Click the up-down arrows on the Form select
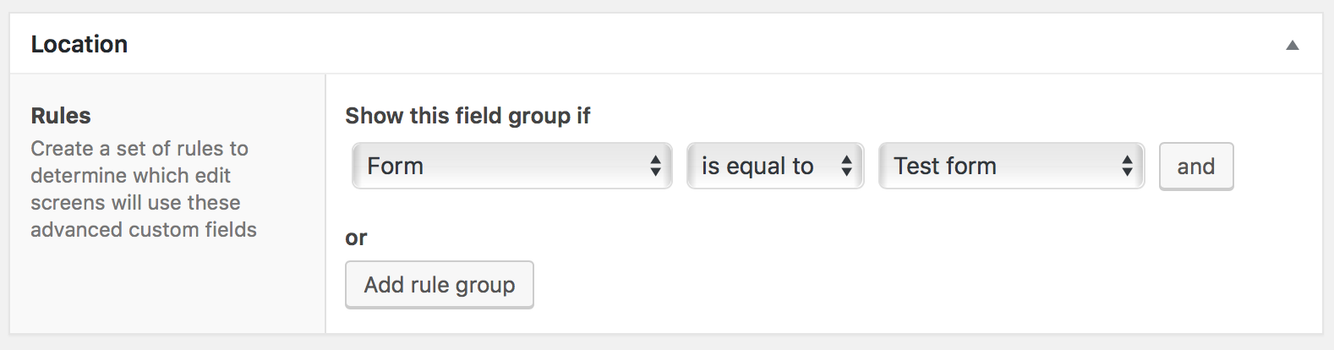Viewport: 1334px width, 350px height. coord(655,166)
